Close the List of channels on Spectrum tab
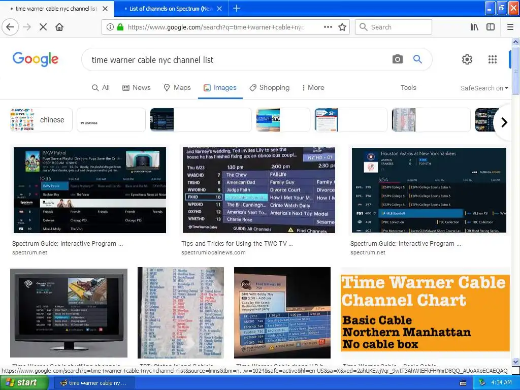520x390 pixels. pyautogui.click(x=219, y=9)
